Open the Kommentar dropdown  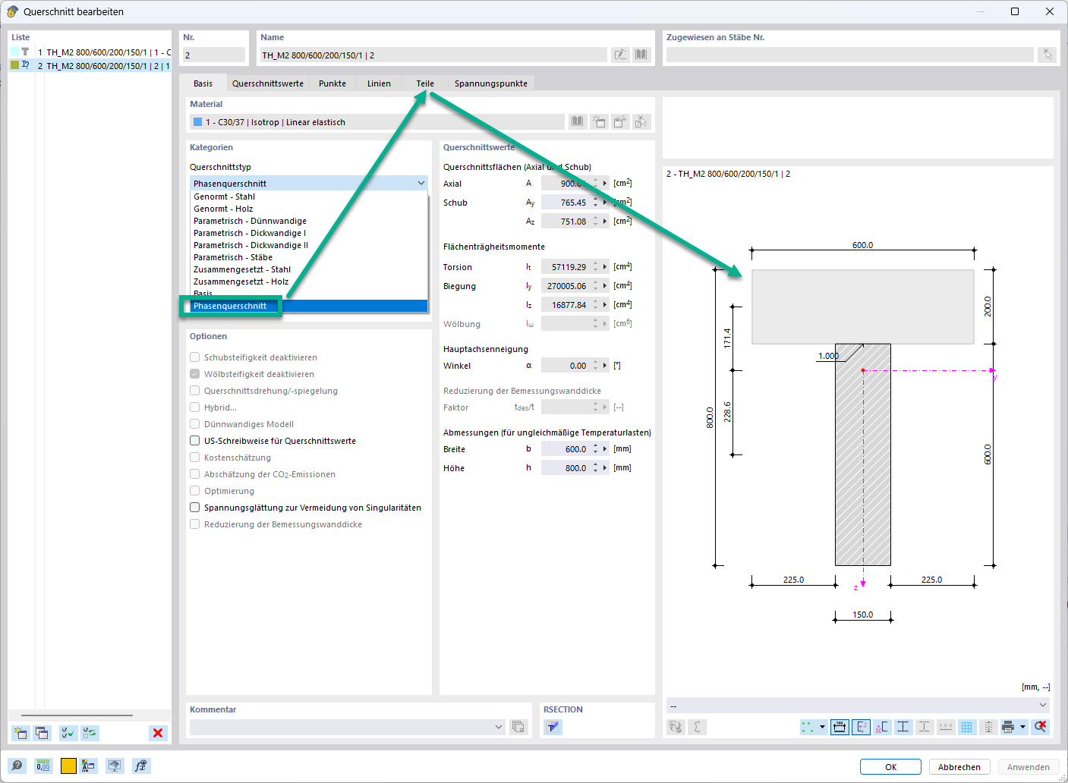coord(499,726)
